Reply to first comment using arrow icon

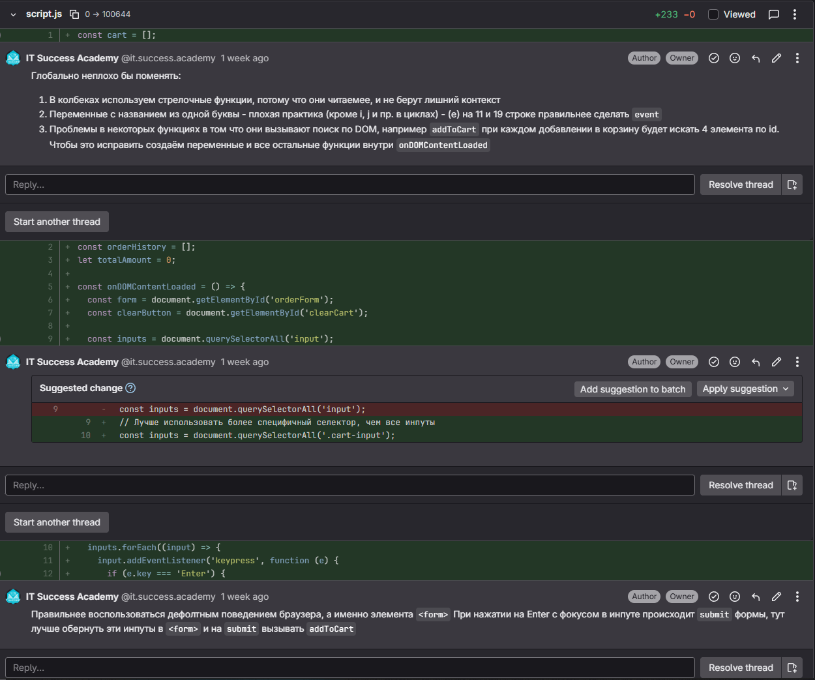click(x=756, y=58)
